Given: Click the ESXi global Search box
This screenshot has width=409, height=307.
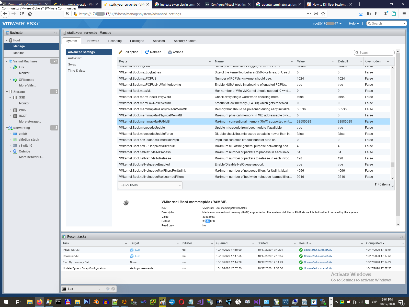Looking at the screenshot, I should [x=387, y=24].
